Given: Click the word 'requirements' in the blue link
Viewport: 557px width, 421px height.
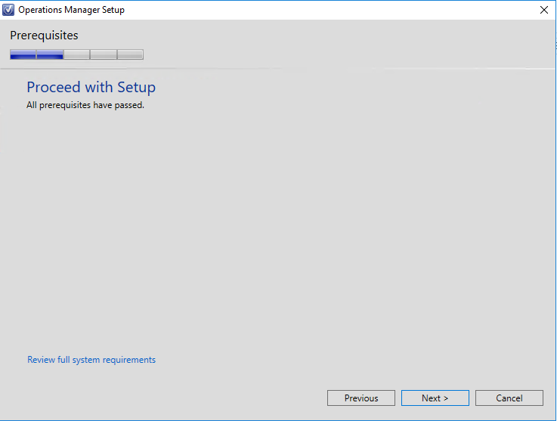Looking at the screenshot, I should (x=129, y=360).
